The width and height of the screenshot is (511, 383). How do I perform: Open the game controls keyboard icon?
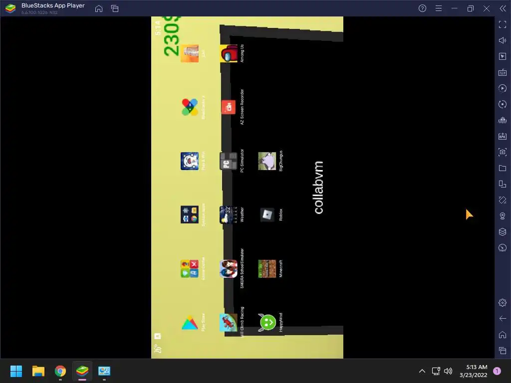pos(502,72)
